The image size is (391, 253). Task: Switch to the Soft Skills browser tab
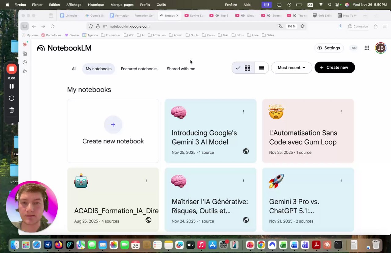coord(323,16)
